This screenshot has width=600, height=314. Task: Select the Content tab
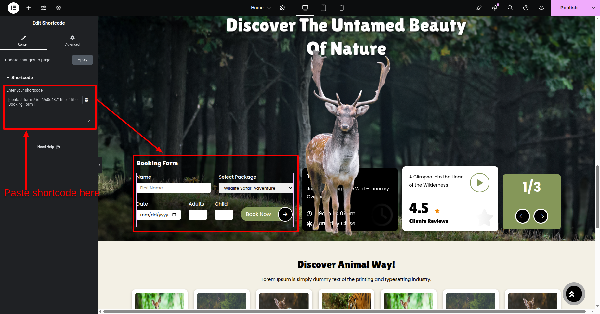[23, 40]
